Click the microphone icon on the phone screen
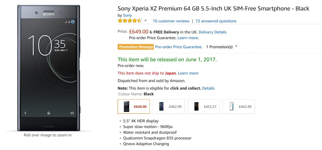322x150 pixels. (25, 113)
